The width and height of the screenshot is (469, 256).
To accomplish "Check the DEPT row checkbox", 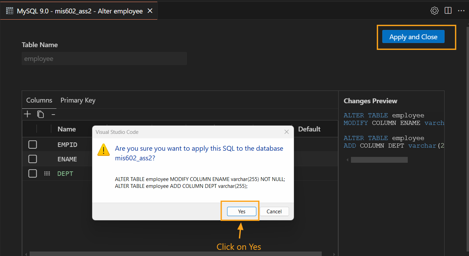I will [32, 173].
